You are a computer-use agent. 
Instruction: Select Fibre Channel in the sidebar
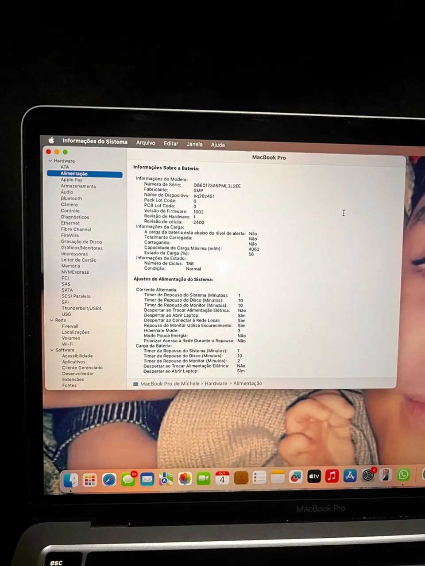[x=76, y=229]
